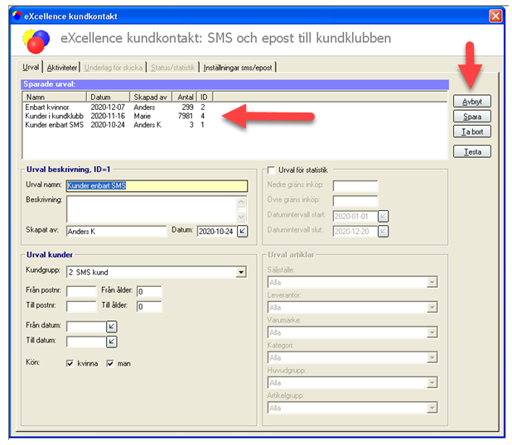The image size is (512, 445).
Task: Click into the Beskrivning text area
Action: [152, 209]
